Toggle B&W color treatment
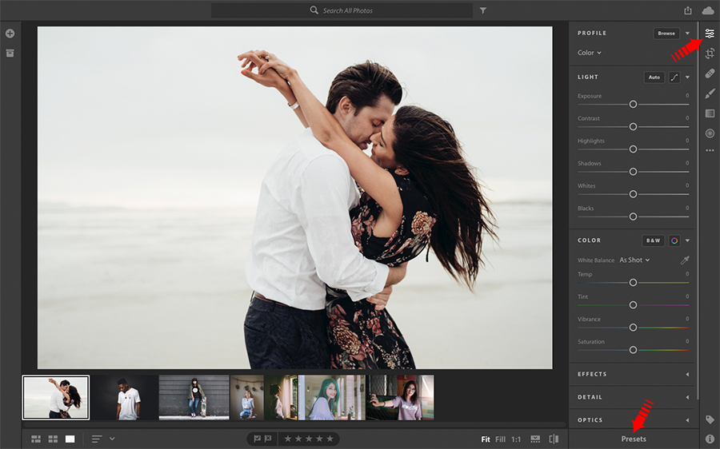The width and height of the screenshot is (720, 449). (x=653, y=240)
